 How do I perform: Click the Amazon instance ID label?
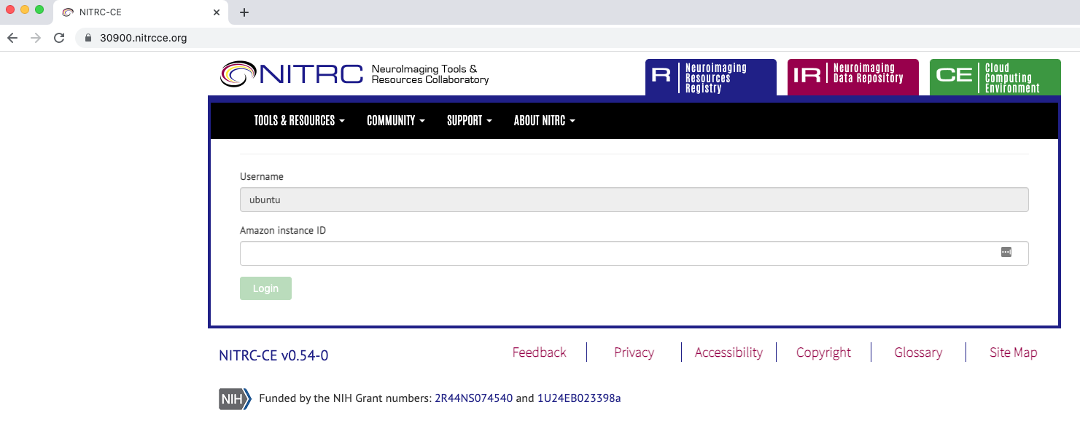click(283, 230)
